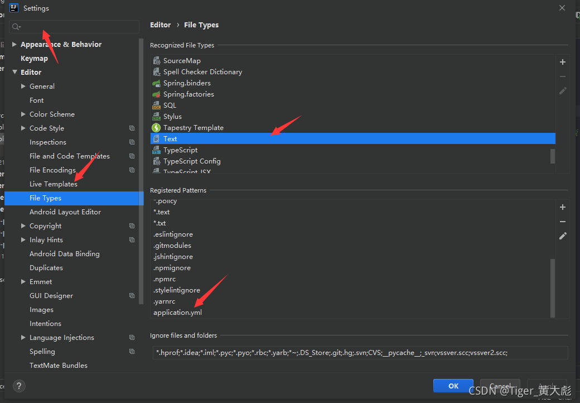Click the Ignore files and folders field
This screenshot has width=580, height=403.
pos(360,353)
